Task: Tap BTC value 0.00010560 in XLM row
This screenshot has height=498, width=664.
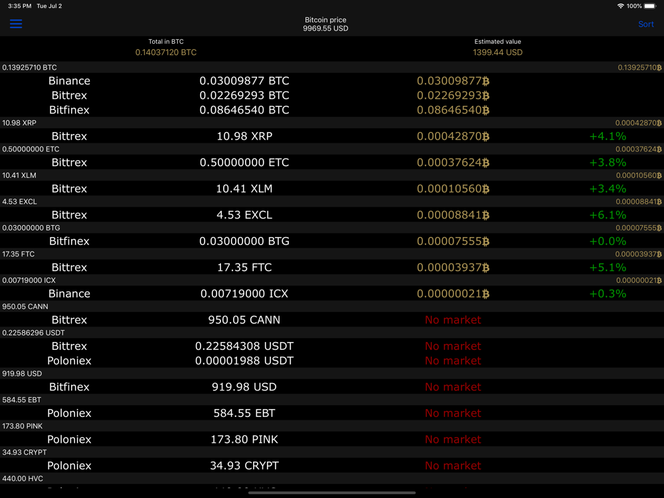Action: [x=453, y=189]
